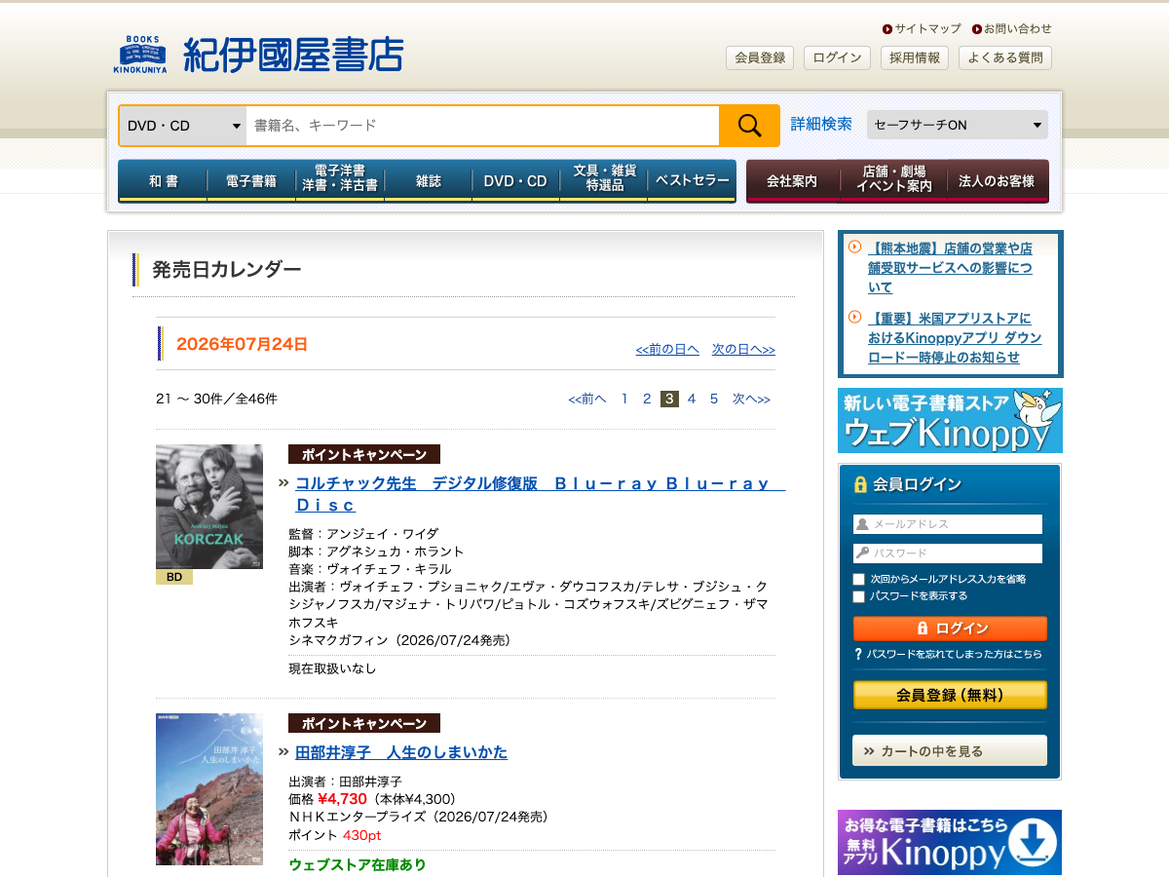Open the 雑誌 navigation tab
The image size is (1169, 877).
click(x=428, y=181)
